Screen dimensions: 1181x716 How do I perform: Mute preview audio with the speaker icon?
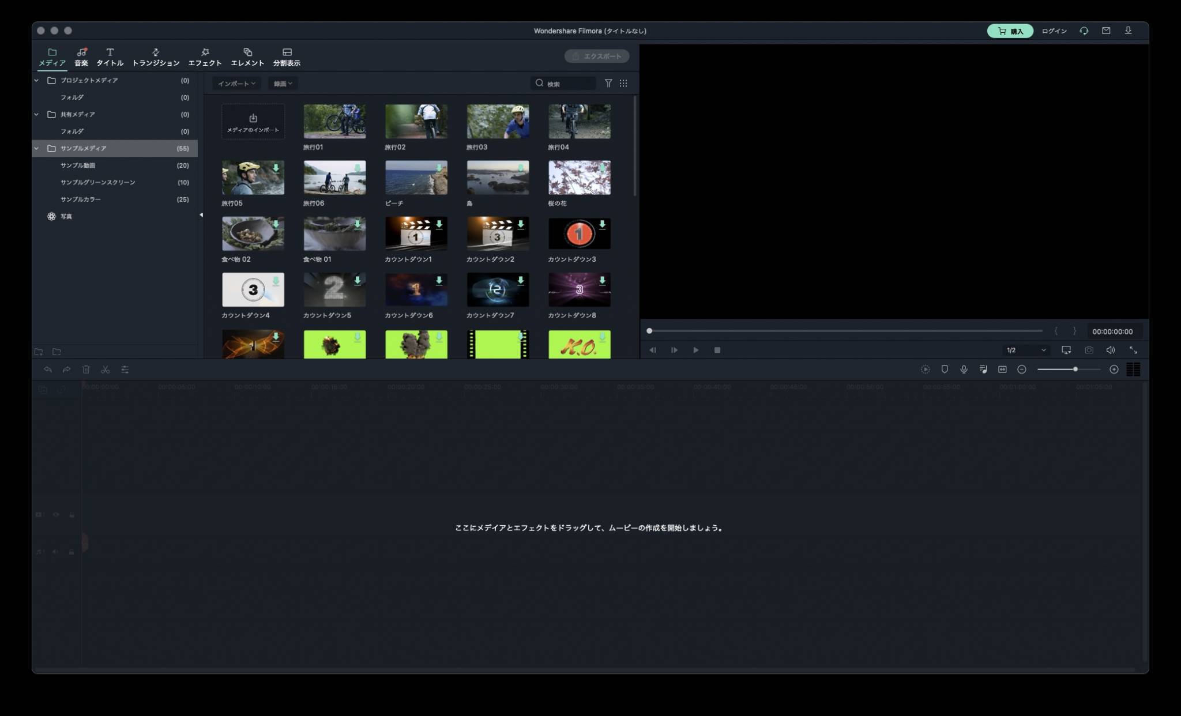tap(1111, 350)
